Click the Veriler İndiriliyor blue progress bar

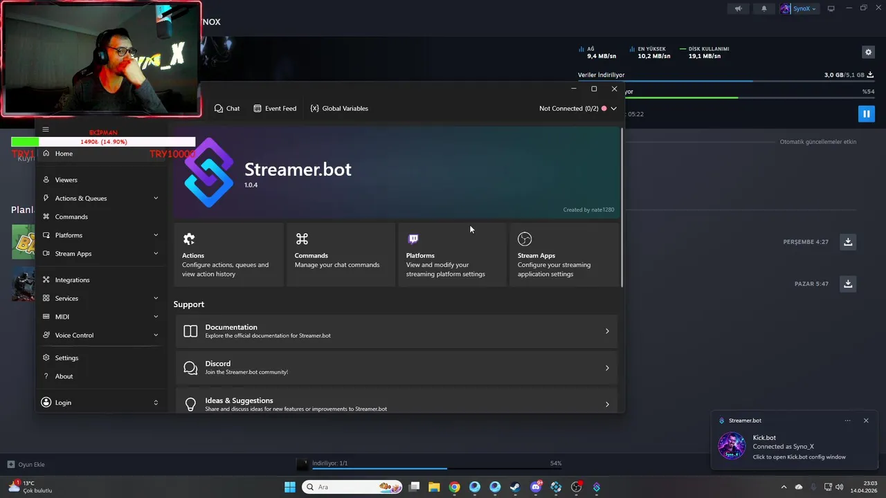tap(726, 81)
